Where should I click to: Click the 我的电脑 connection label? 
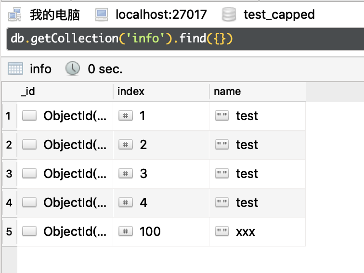pyautogui.click(x=55, y=14)
